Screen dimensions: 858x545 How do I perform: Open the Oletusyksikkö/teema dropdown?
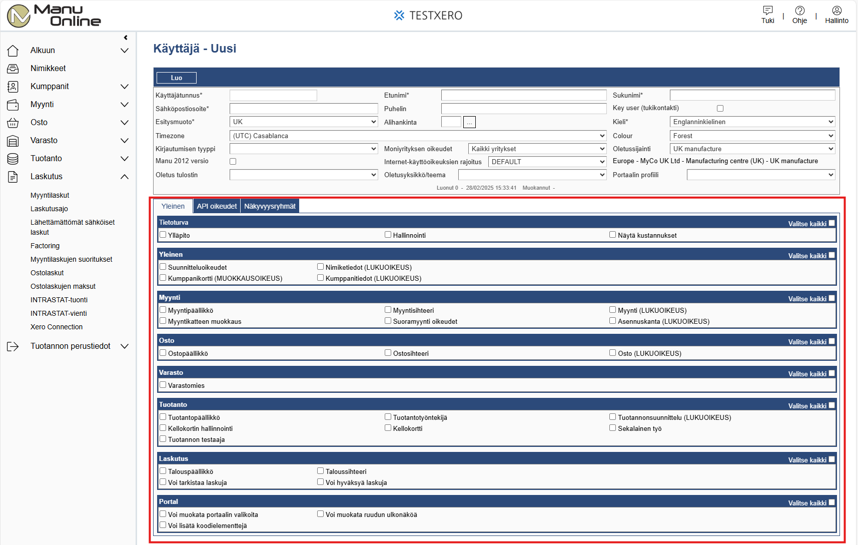click(532, 175)
